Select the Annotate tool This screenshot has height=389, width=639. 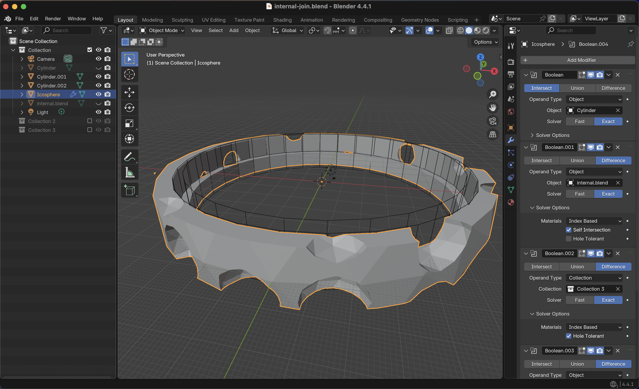click(x=129, y=157)
